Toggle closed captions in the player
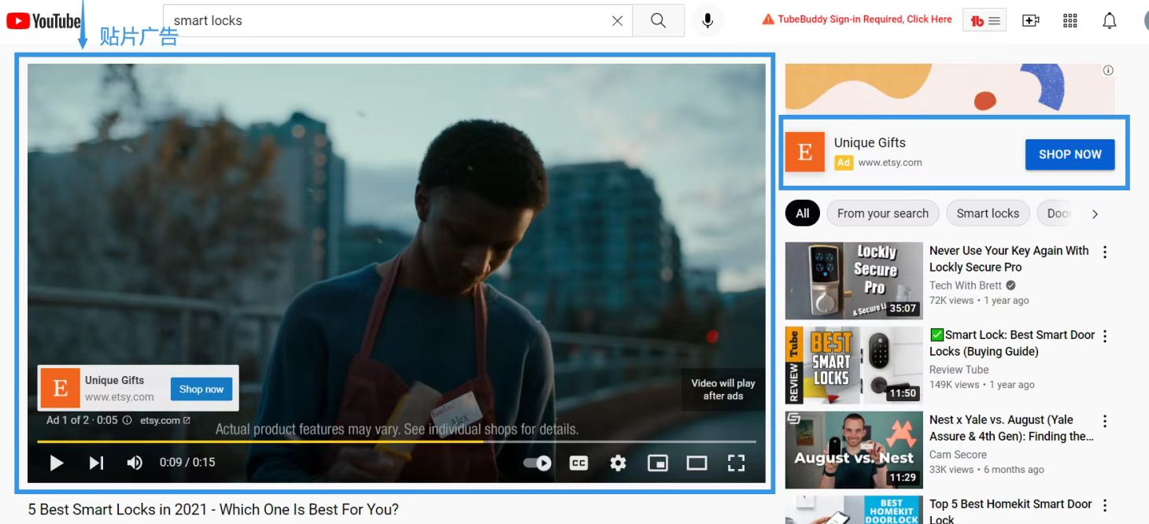The height and width of the screenshot is (524, 1149). (x=578, y=463)
